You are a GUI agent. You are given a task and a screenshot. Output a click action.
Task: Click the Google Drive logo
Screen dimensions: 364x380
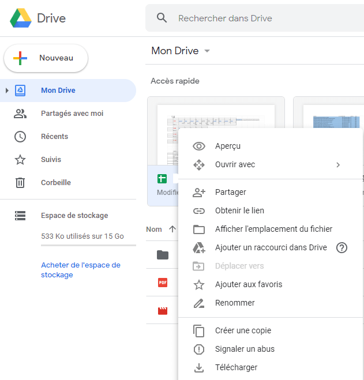point(20,18)
